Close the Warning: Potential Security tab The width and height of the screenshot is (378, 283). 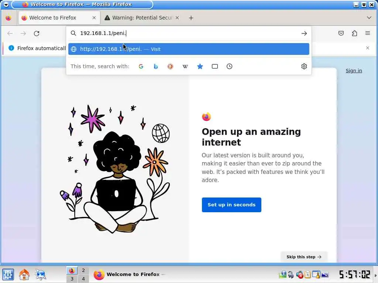point(177,18)
